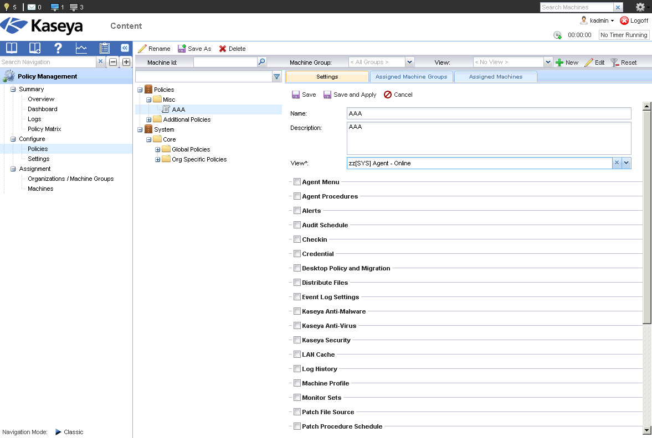Switch to Assigned Machine Groups tab

pos(411,77)
